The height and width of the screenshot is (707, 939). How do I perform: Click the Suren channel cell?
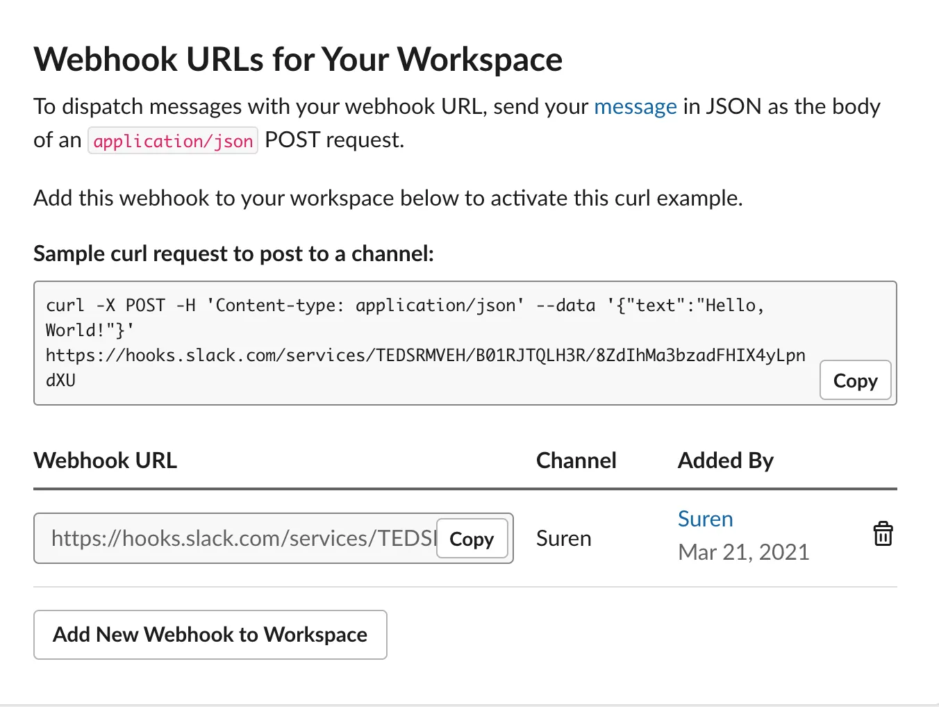[x=564, y=538]
